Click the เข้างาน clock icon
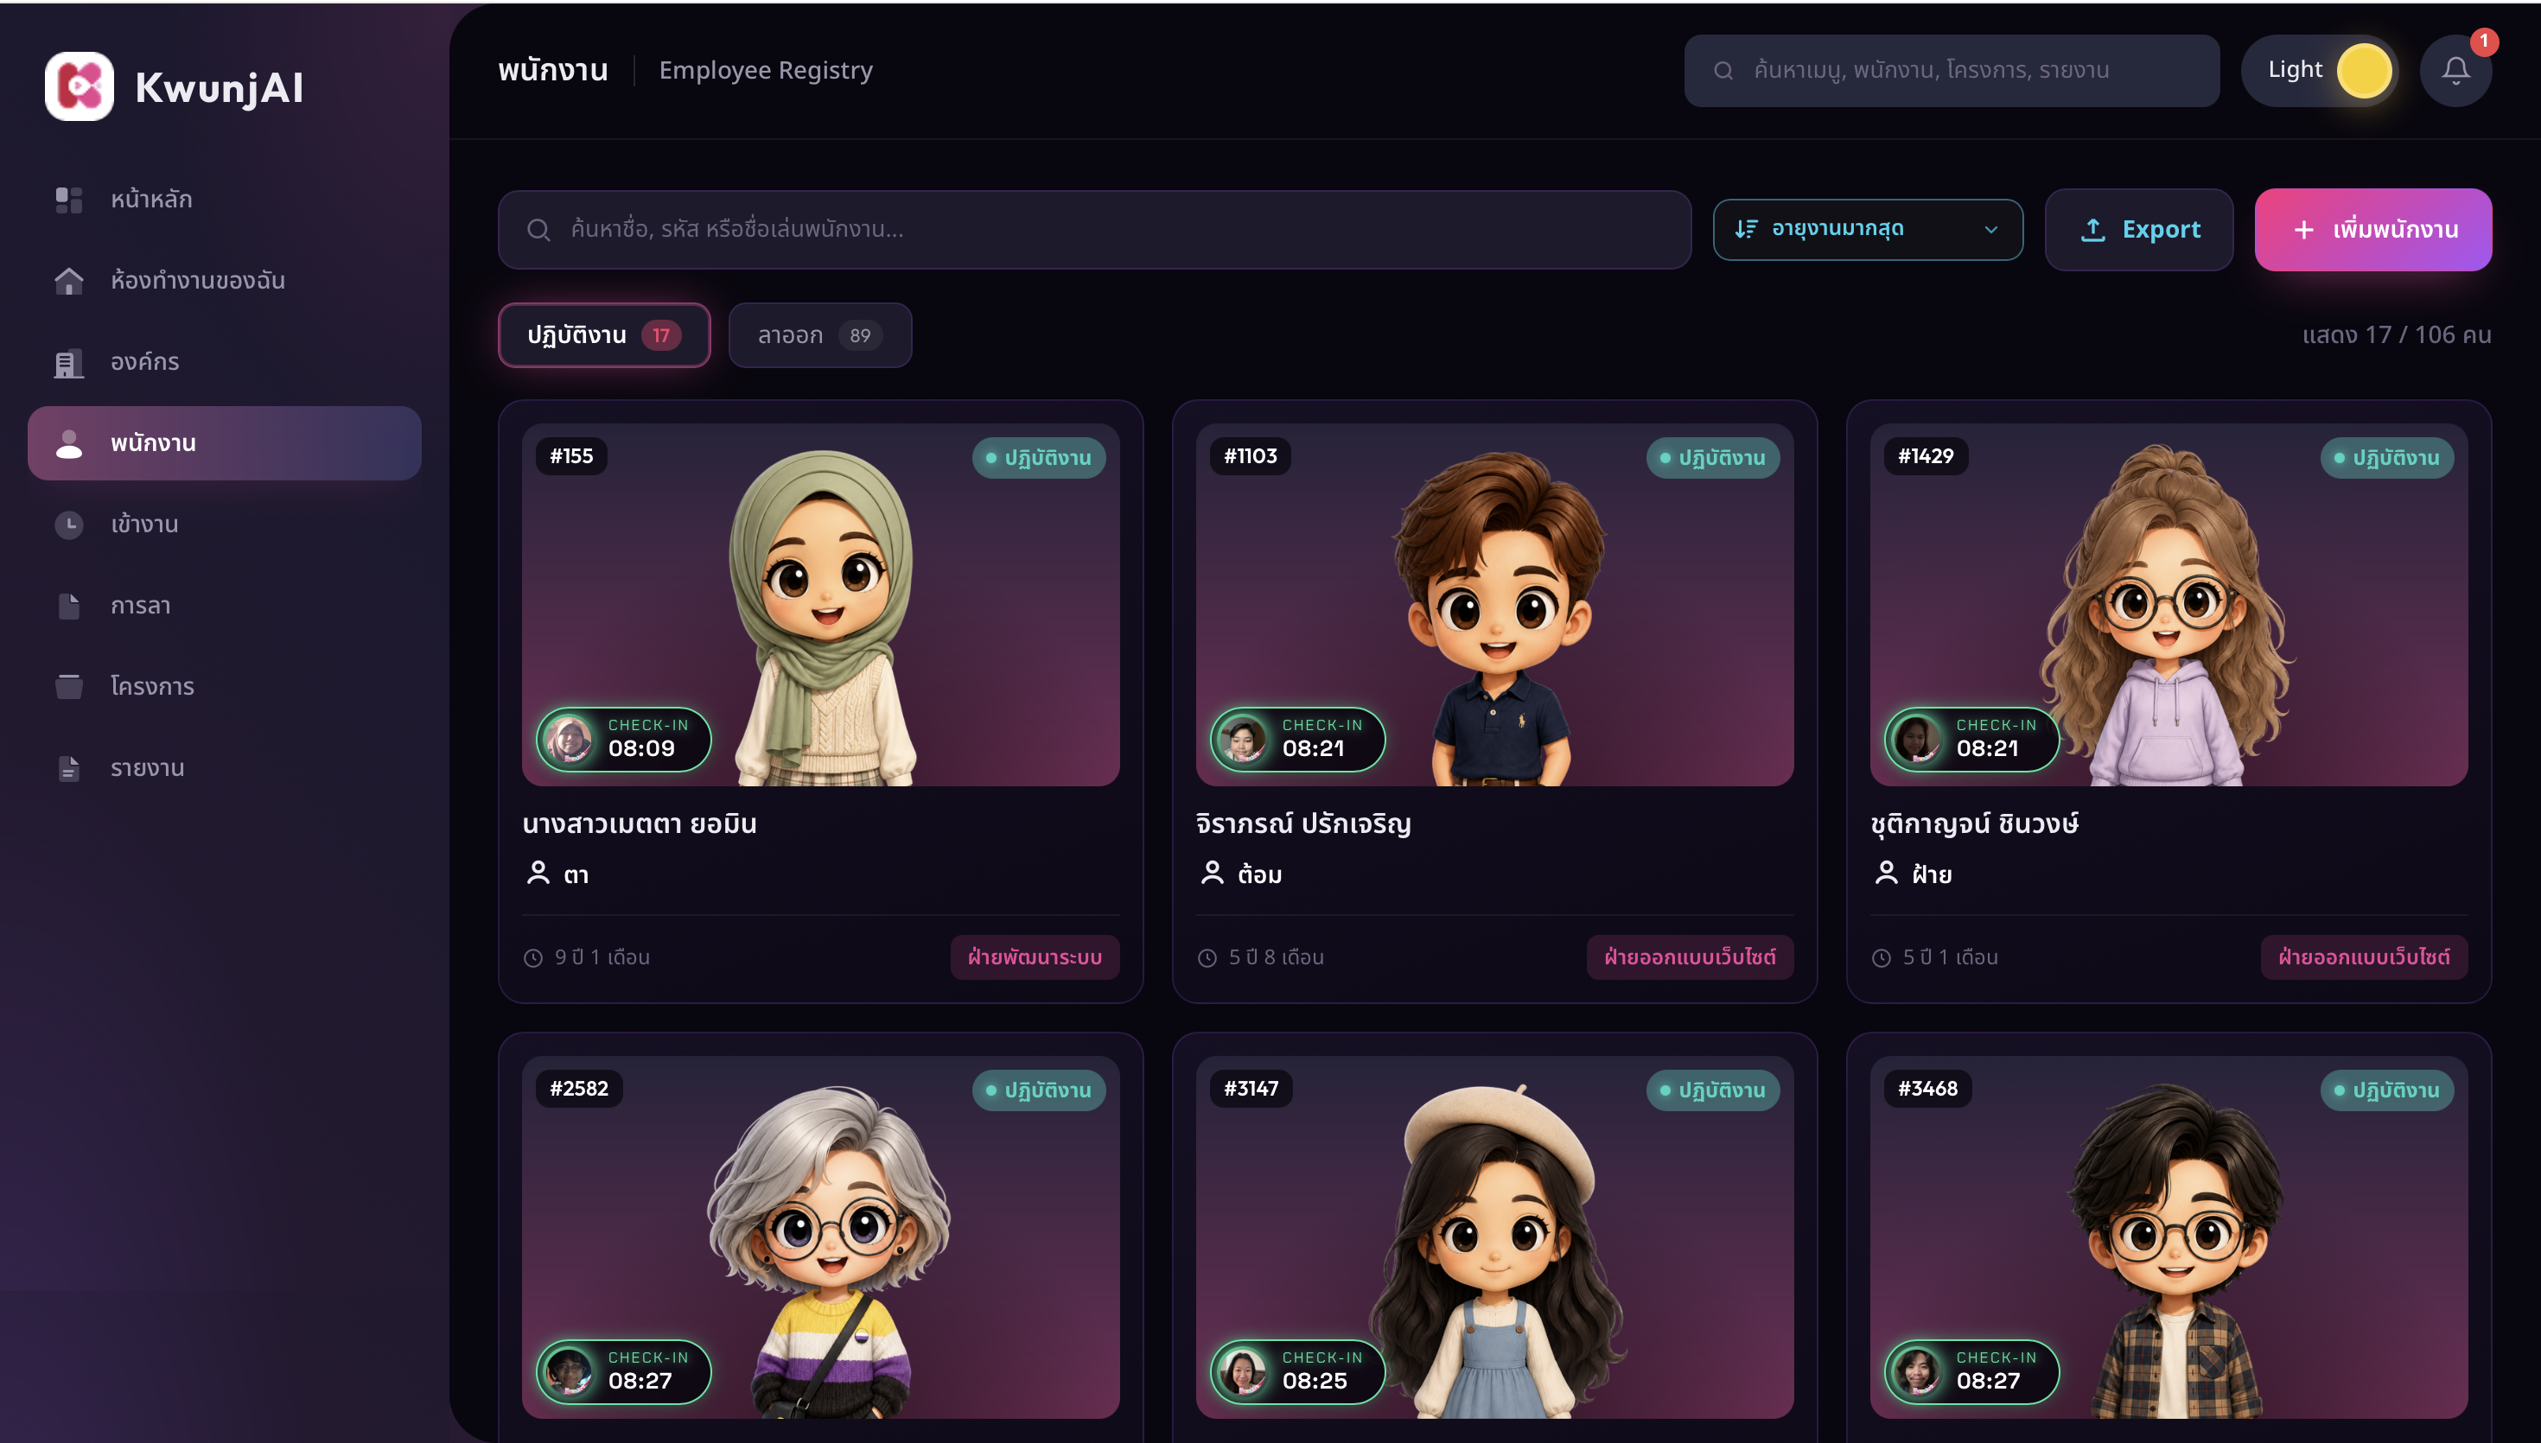 [68, 524]
